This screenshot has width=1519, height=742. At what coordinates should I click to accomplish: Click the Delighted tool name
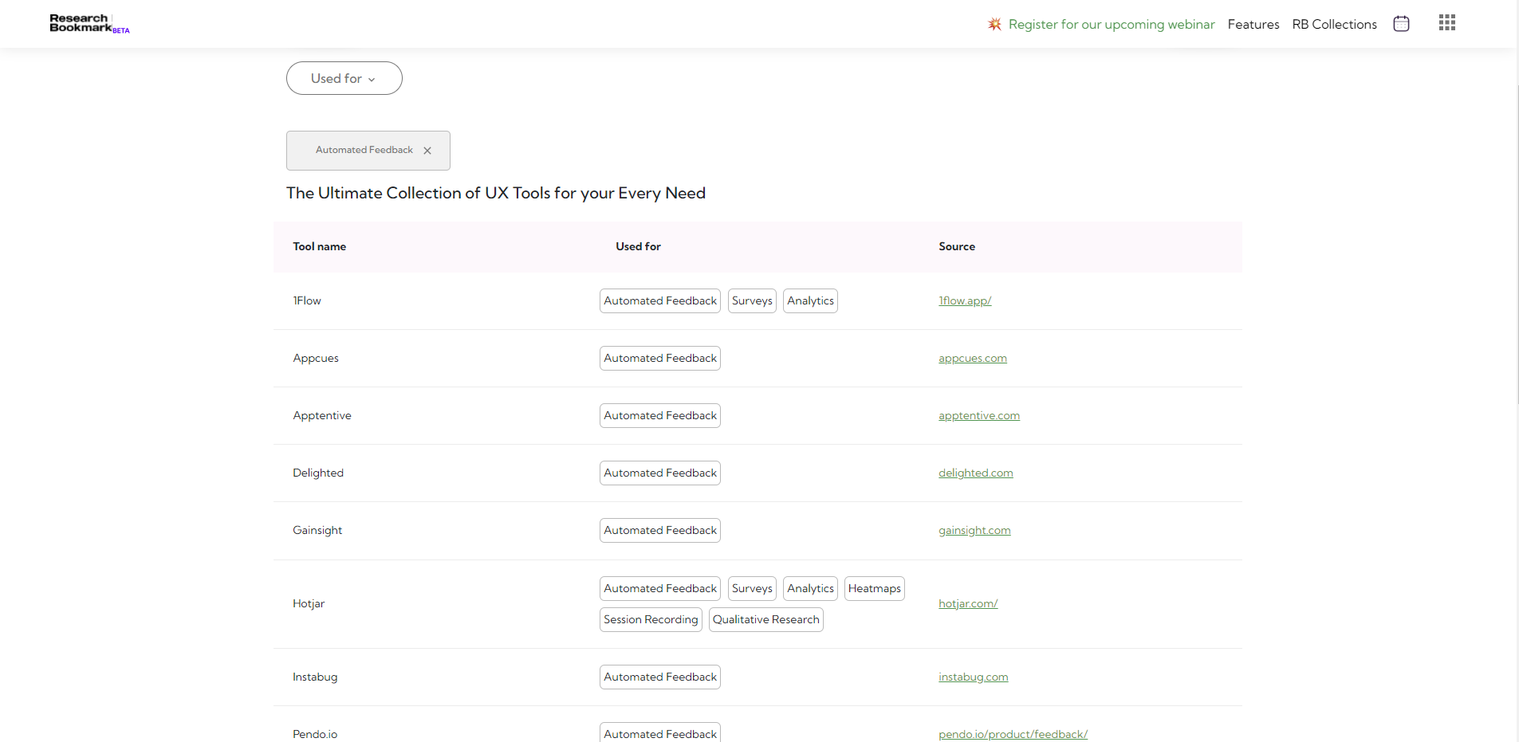pyautogui.click(x=318, y=473)
